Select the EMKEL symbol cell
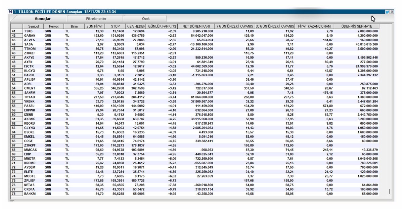The width and height of the screenshot is (403, 209). [x=33, y=137]
